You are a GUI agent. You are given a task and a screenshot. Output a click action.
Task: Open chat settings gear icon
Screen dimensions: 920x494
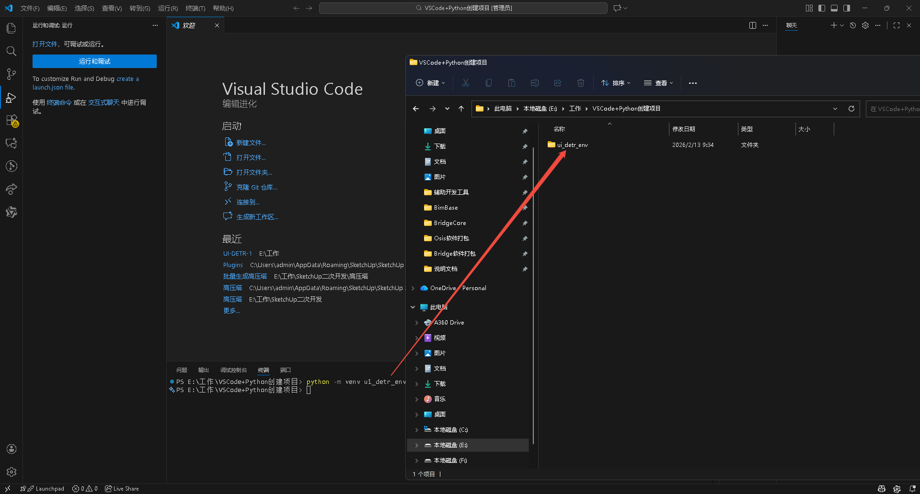point(865,25)
